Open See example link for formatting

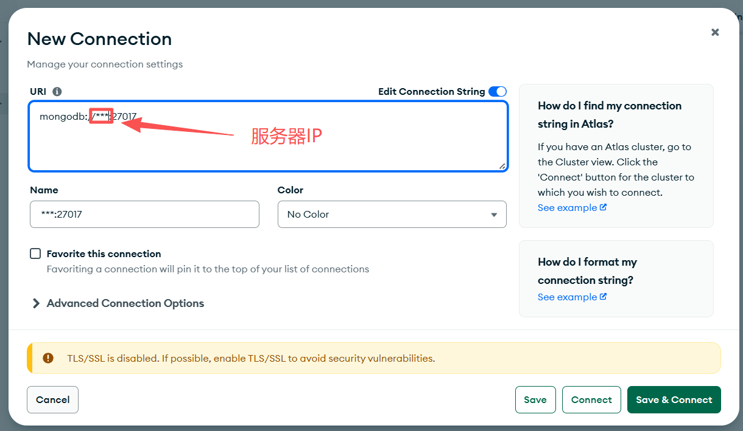pyautogui.click(x=567, y=297)
